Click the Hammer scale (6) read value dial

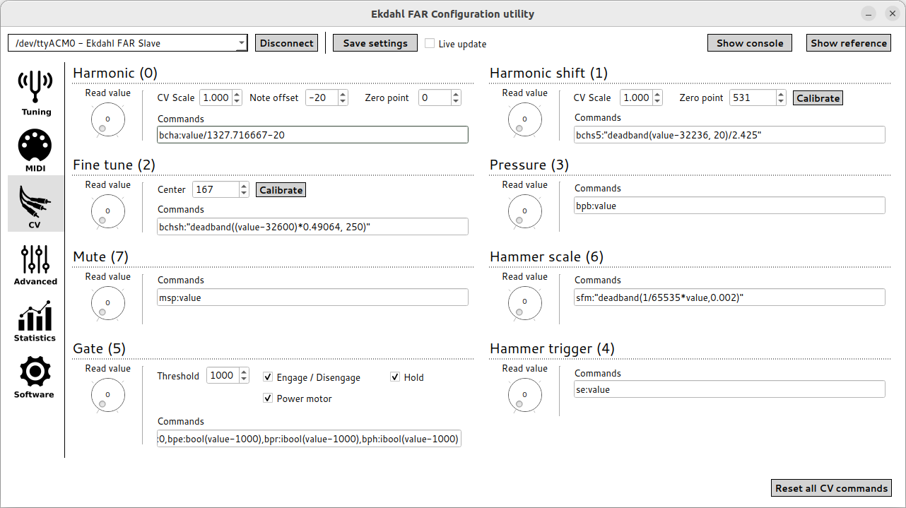524,302
